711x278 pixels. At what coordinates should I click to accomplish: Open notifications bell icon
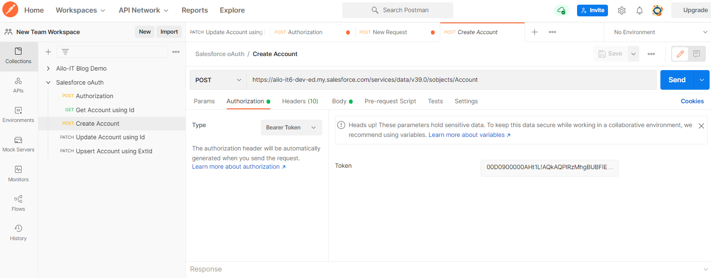[639, 10]
